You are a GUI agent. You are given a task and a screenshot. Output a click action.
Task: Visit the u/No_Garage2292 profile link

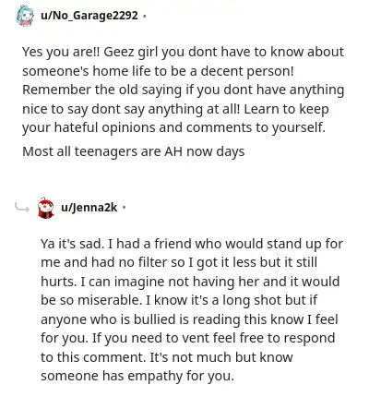click(x=89, y=15)
